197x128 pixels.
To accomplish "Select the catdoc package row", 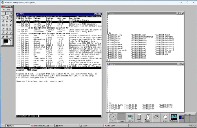I will [x=59, y=37].
